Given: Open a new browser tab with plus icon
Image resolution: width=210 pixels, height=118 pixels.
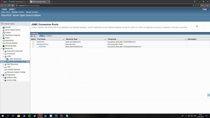Looking at the screenshot, I should coord(52,2).
